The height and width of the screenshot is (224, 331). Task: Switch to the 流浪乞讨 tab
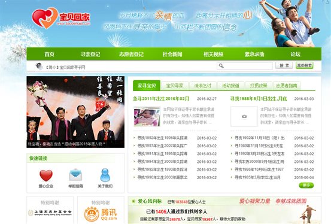coord(203,86)
